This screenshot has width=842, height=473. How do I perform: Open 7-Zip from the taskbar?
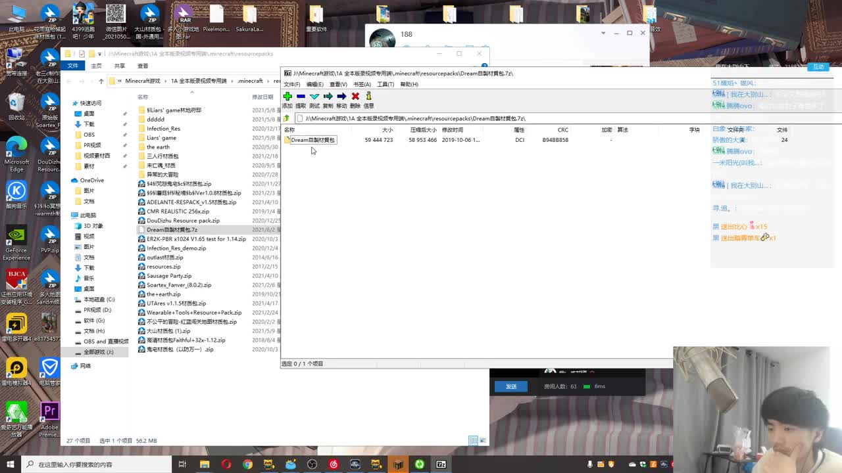click(441, 464)
